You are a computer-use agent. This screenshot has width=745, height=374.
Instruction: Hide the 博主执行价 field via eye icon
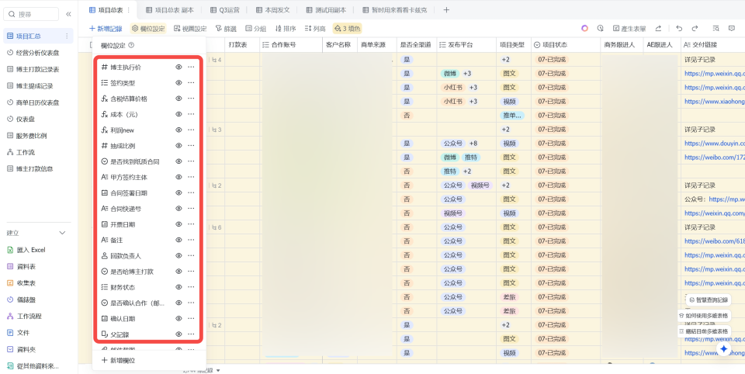[x=178, y=68]
